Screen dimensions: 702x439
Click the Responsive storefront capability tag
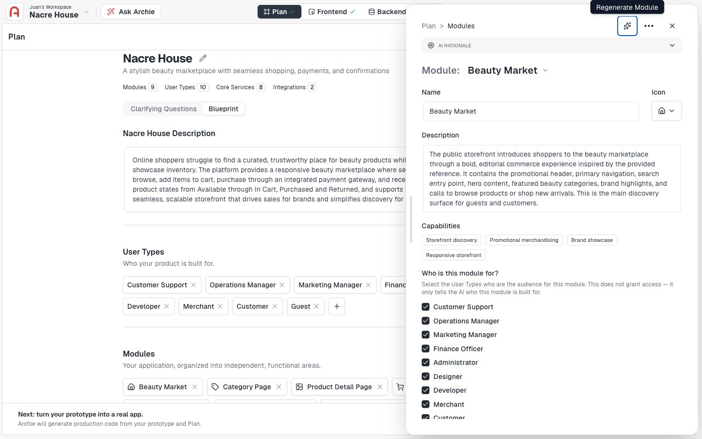click(x=453, y=255)
